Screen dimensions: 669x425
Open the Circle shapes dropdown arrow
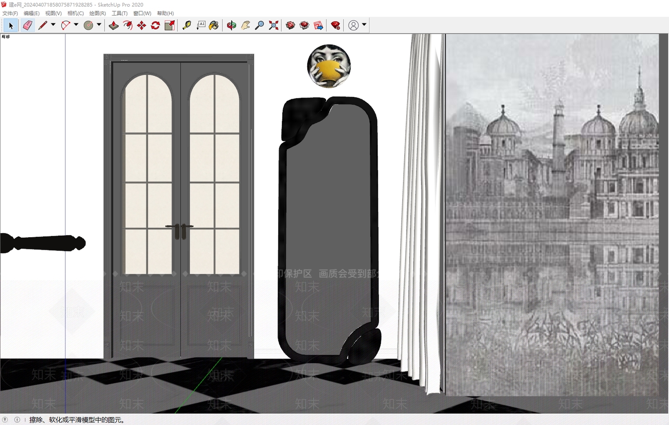(99, 25)
